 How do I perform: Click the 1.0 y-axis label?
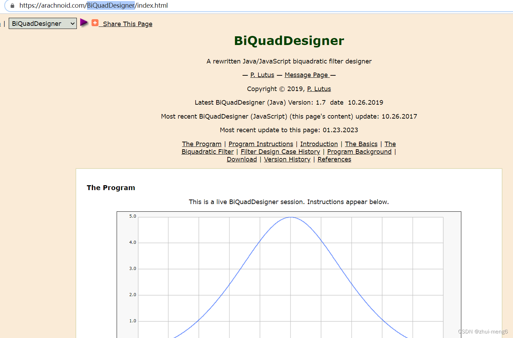pos(133,321)
